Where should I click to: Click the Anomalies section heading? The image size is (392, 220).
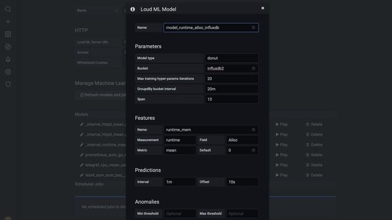[147, 202]
